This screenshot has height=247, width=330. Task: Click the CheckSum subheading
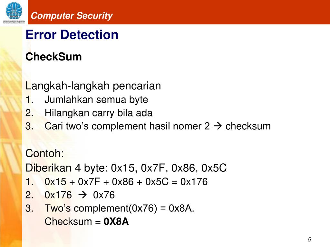click(x=53, y=57)
